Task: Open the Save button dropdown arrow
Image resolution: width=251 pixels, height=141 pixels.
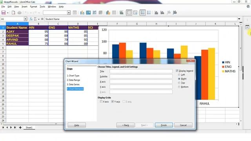Action: (8, 13)
